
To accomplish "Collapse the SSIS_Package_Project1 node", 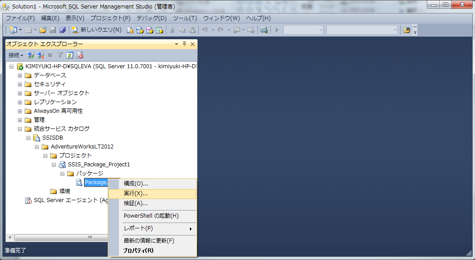I will pyautogui.click(x=54, y=165).
